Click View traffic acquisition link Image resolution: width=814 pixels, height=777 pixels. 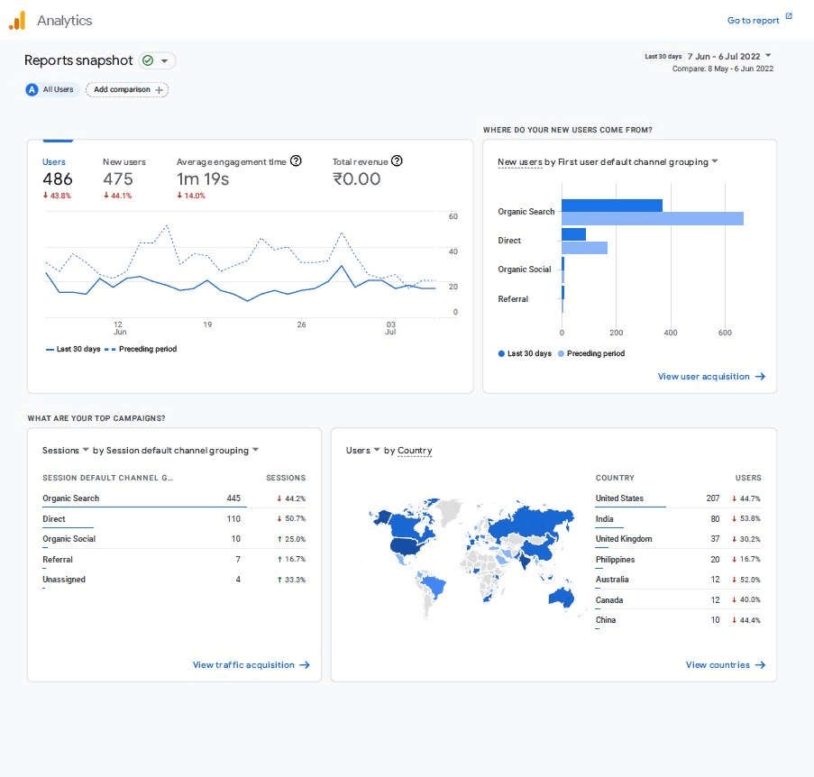tap(243, 665)
